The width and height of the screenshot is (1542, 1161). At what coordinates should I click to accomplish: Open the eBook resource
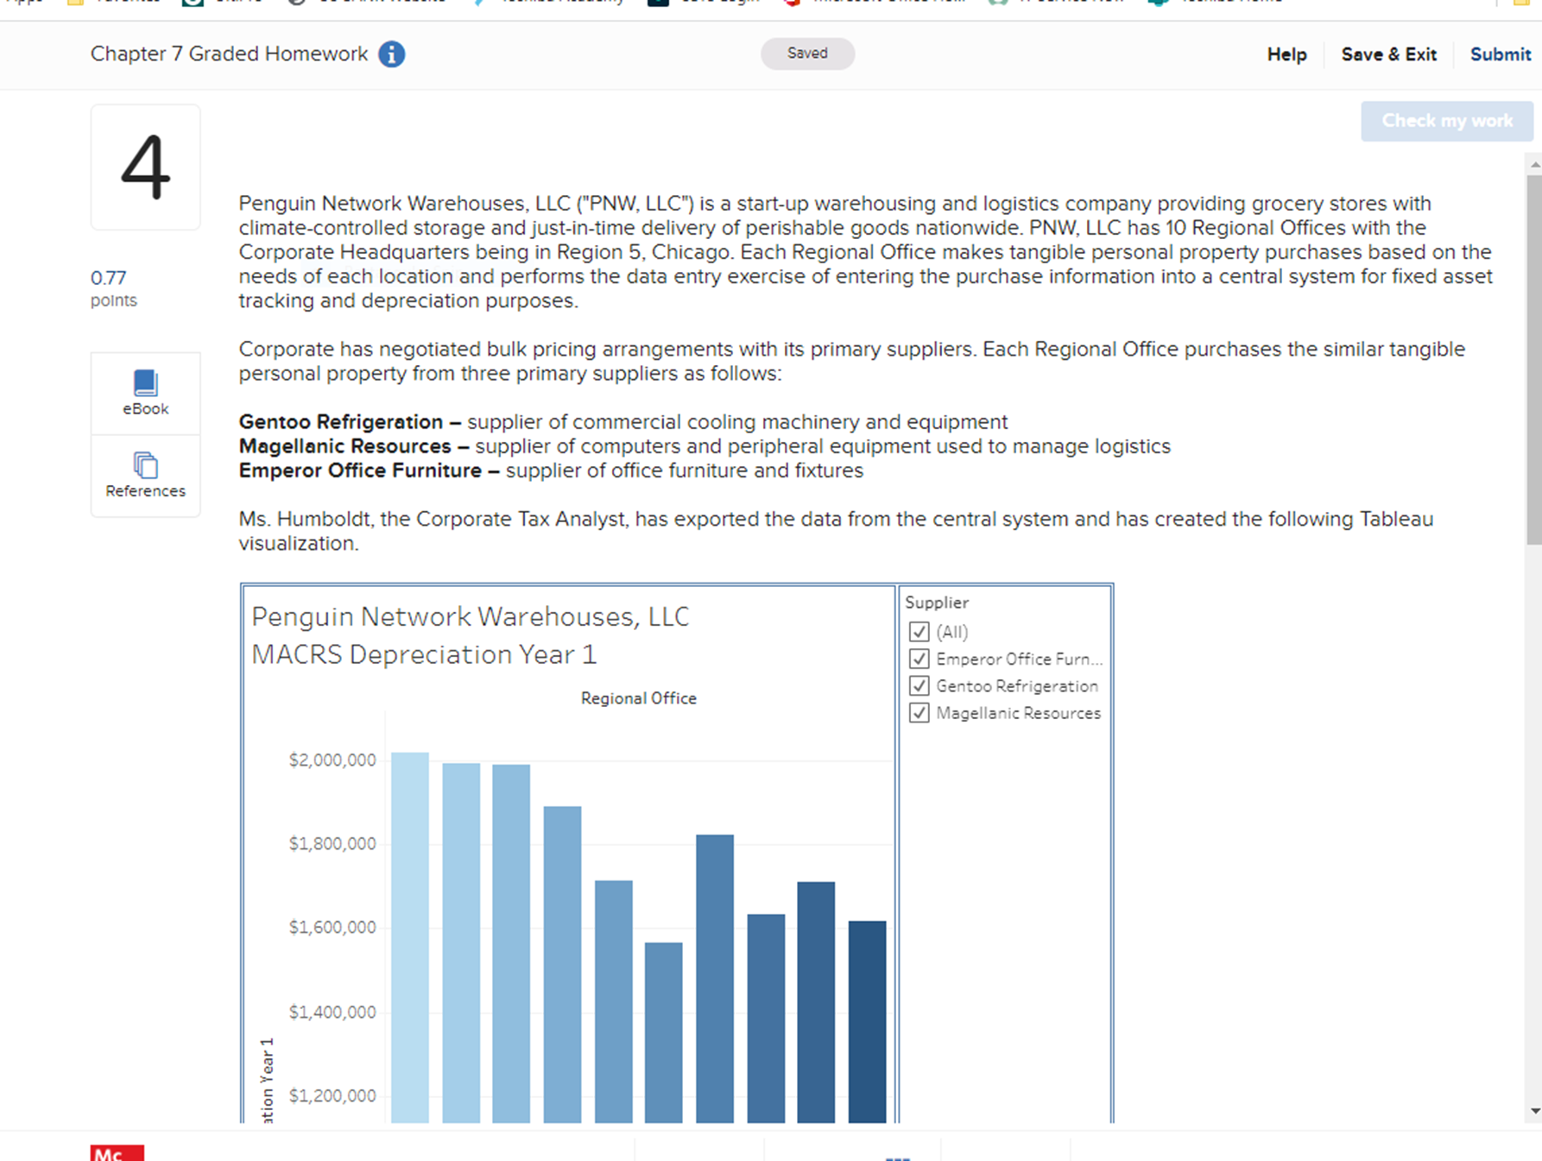click(x=145, y=393)
